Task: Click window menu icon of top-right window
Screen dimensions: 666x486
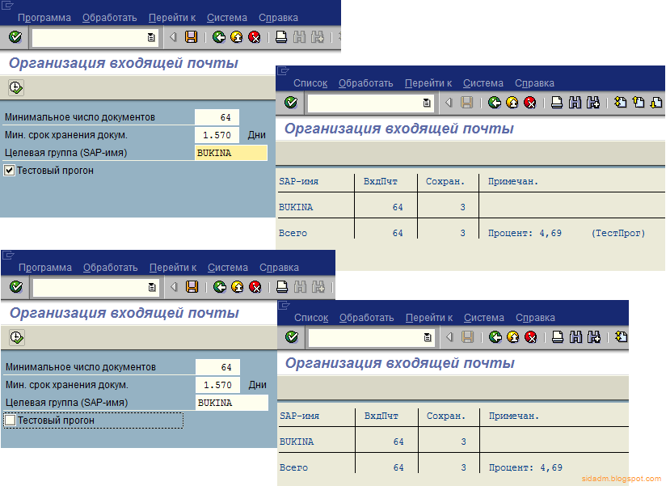Action: 283,71
